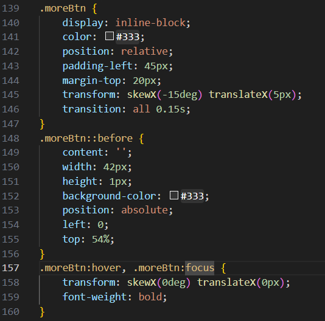This screenshot has width=325, height=321.
Task: Click closing brace on line 160
Action: pyautogui.click(x=42, y=312)
